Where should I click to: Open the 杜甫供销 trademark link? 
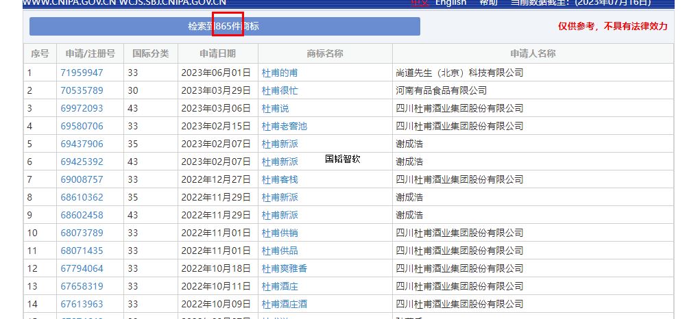point(280,233)
